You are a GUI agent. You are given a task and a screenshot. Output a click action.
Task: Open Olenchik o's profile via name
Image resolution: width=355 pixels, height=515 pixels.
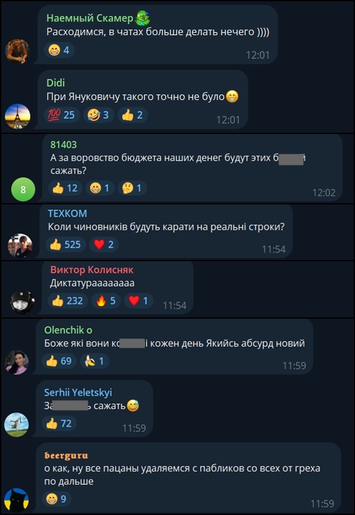tap(69, 330)
